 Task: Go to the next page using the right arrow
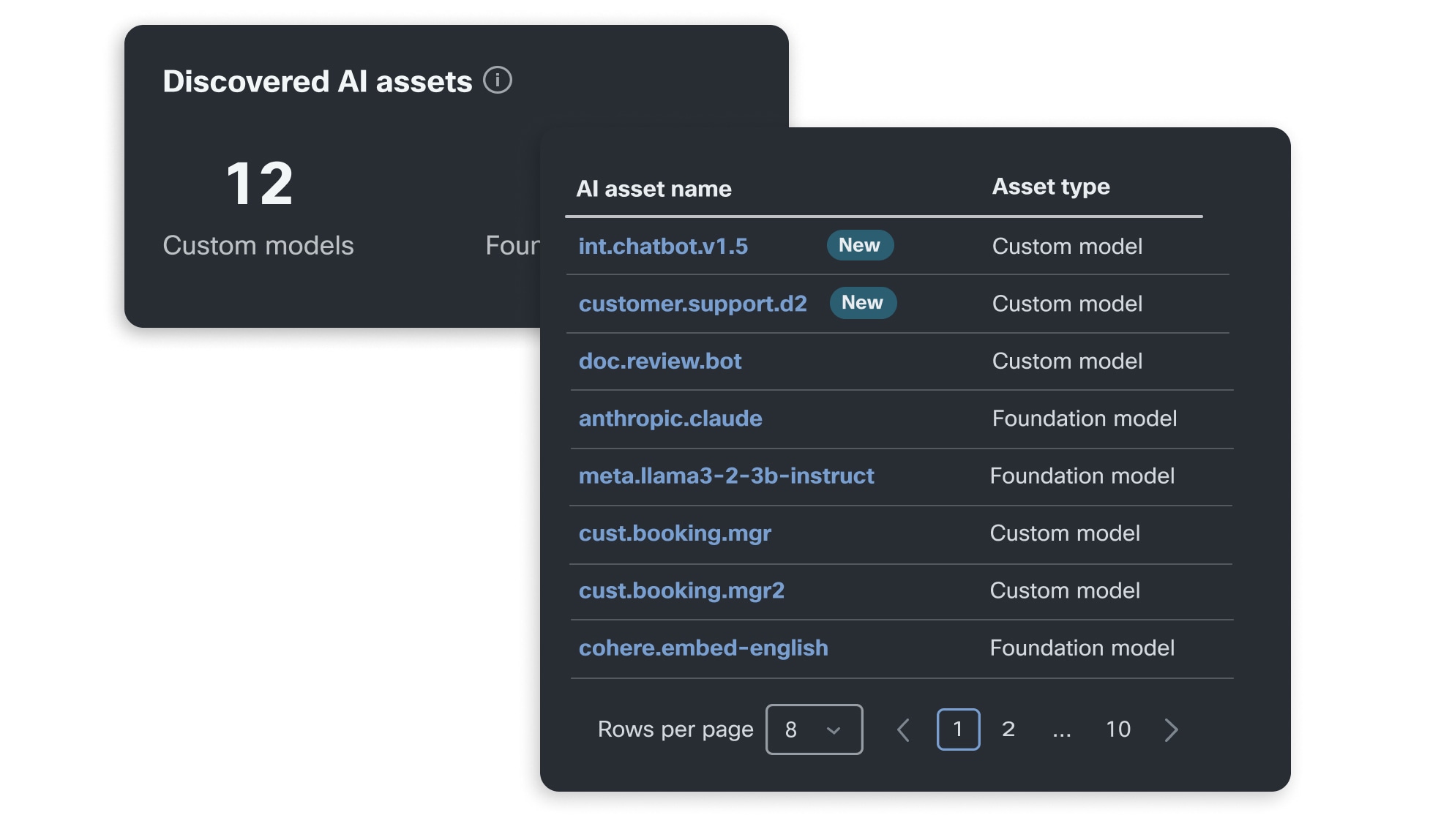(1172, 729)
